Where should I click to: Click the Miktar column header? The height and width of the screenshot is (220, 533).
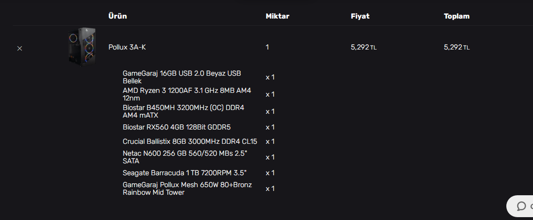[x=277, y=16]
